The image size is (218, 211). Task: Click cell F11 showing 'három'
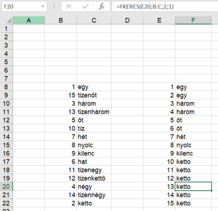(x=193, y=112)
